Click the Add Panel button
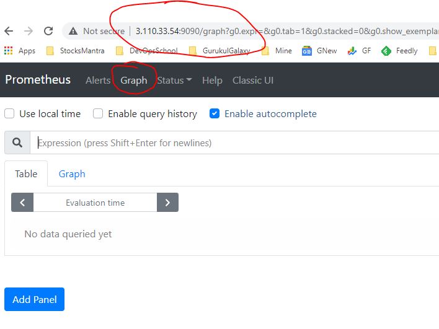The image size is (439, 329). tap(34, 299)
